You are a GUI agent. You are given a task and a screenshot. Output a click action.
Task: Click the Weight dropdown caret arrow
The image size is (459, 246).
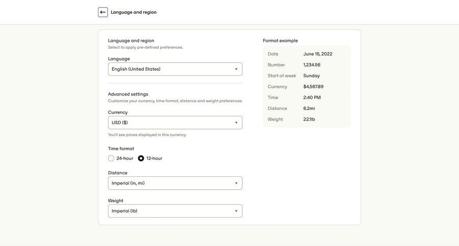coord(236,211)
